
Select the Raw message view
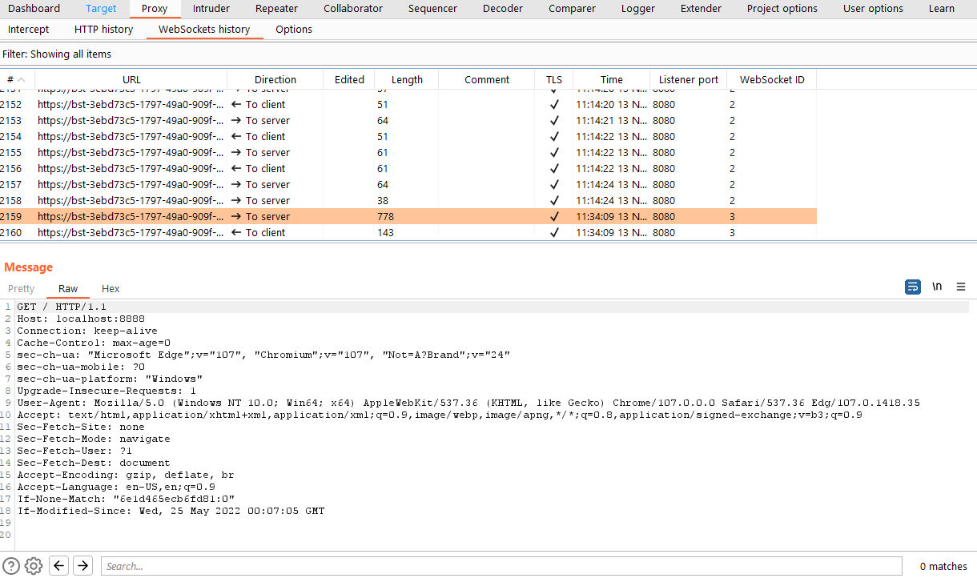click(68, 288)
